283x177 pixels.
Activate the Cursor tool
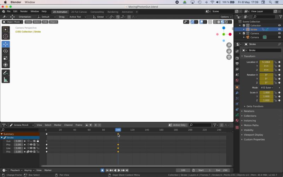pos(6,36)
